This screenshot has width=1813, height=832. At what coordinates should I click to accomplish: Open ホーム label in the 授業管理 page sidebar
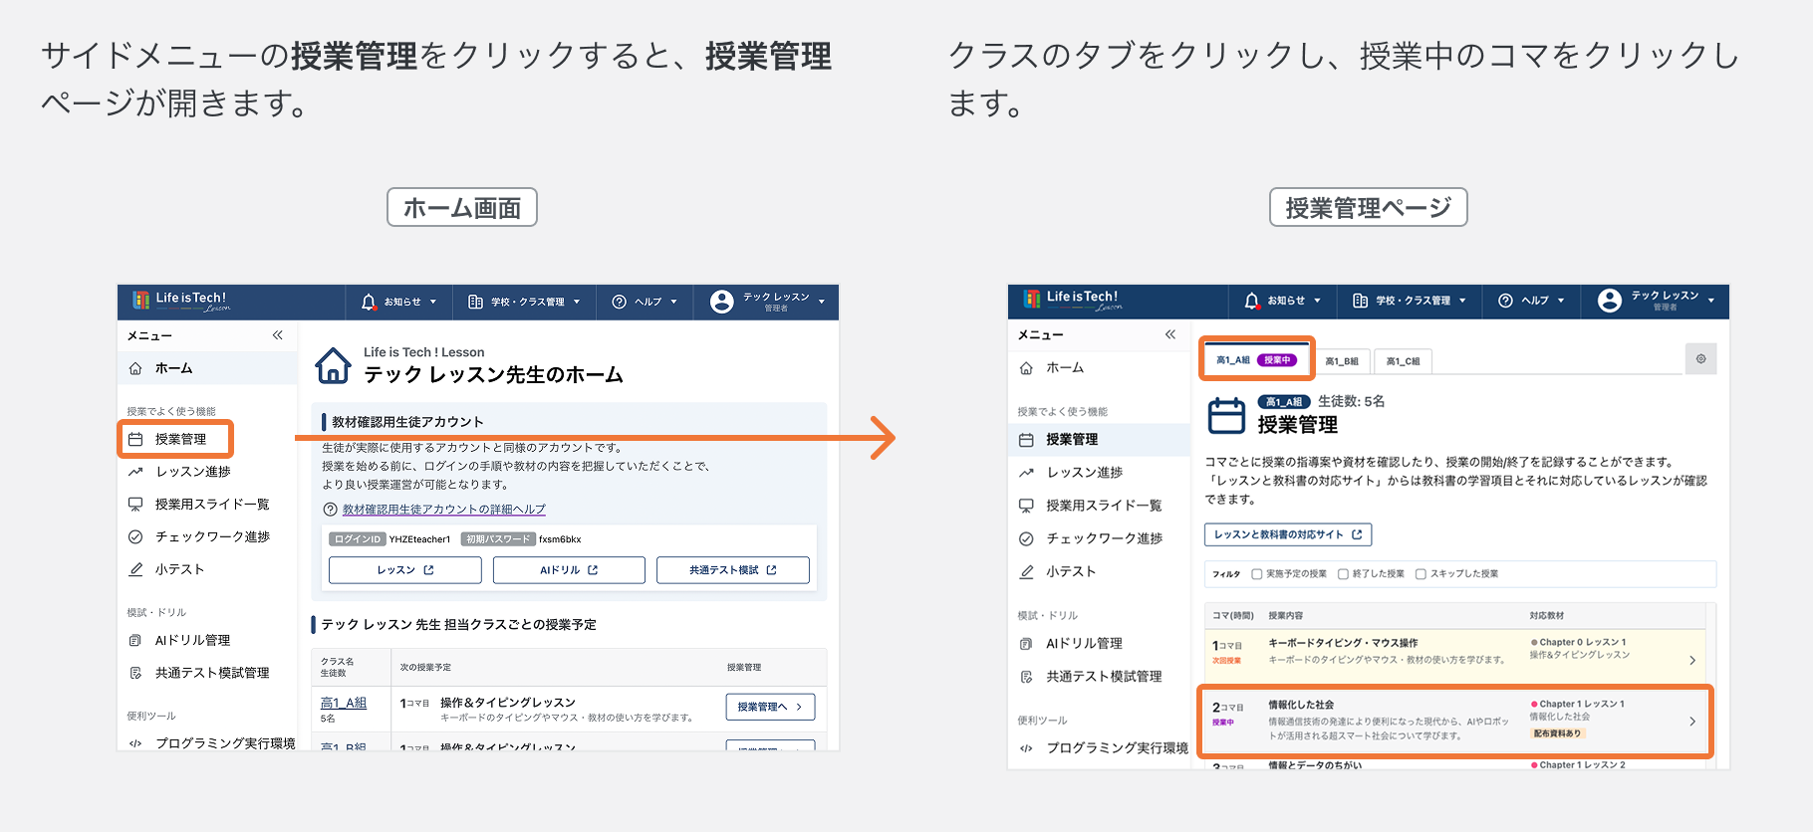[x=1065, y=368]
